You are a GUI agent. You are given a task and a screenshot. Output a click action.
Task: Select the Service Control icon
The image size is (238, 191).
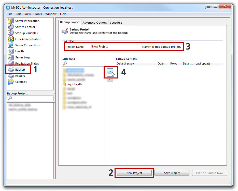11,27
